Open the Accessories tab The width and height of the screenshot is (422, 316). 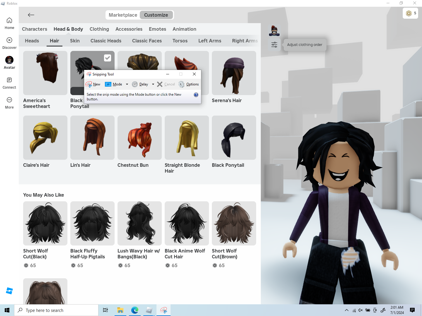pyautogui.click(x=129, y=29)
